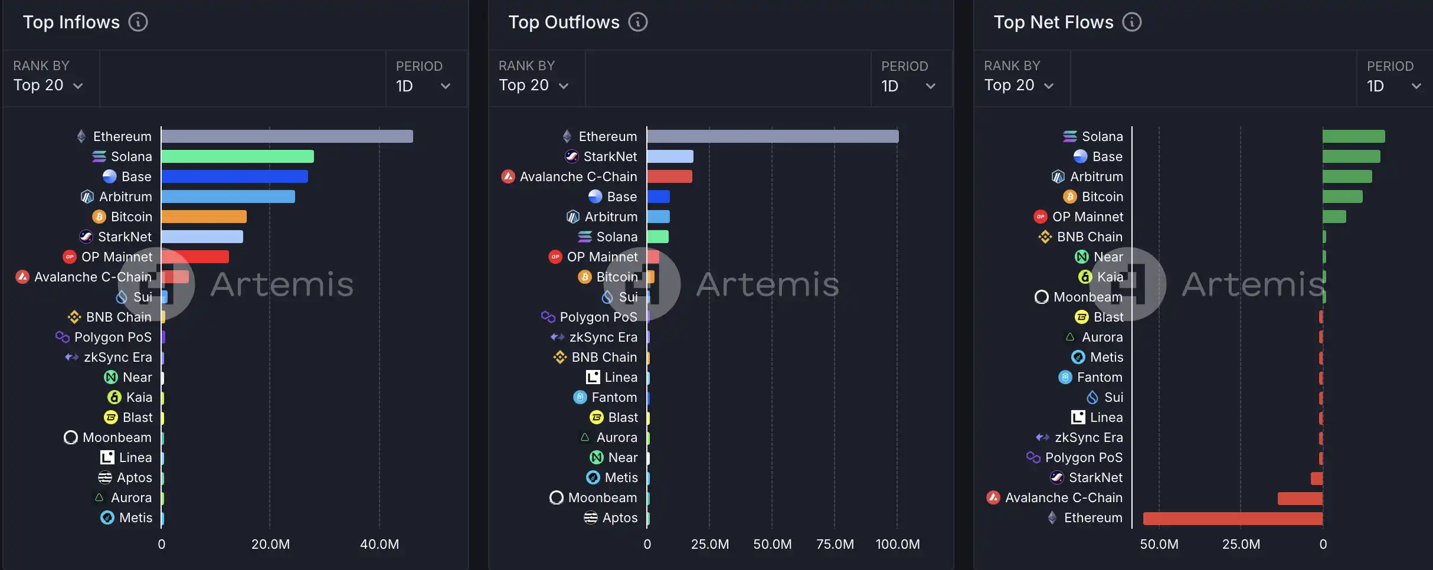Click the Bitcoin logo in Top Inflows
The height and width of the screenshot is (570, 1433).
coord(99,217)
